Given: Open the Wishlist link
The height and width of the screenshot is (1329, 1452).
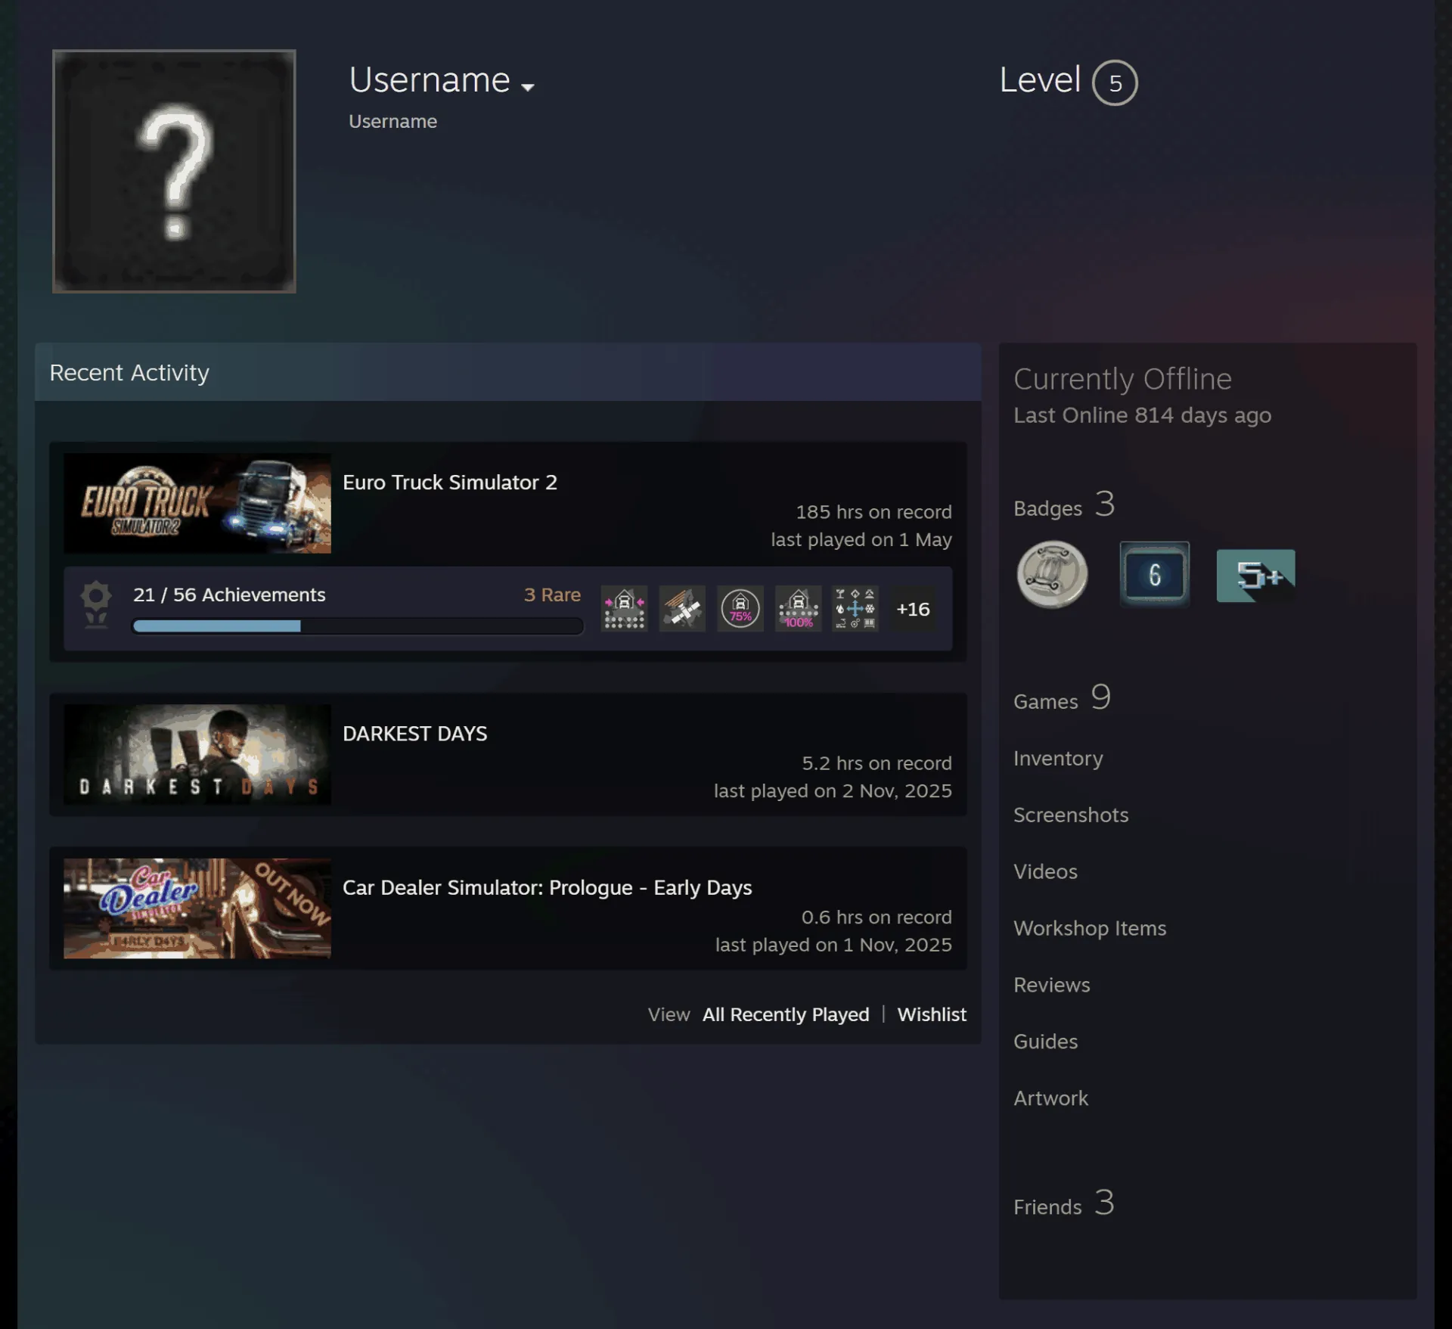Looking at the screenshot, I should click(932, 1014).
